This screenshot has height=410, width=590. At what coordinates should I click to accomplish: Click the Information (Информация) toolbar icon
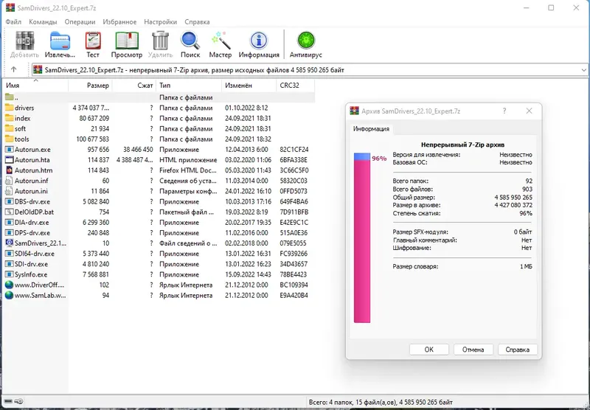[x=259, y=41]
